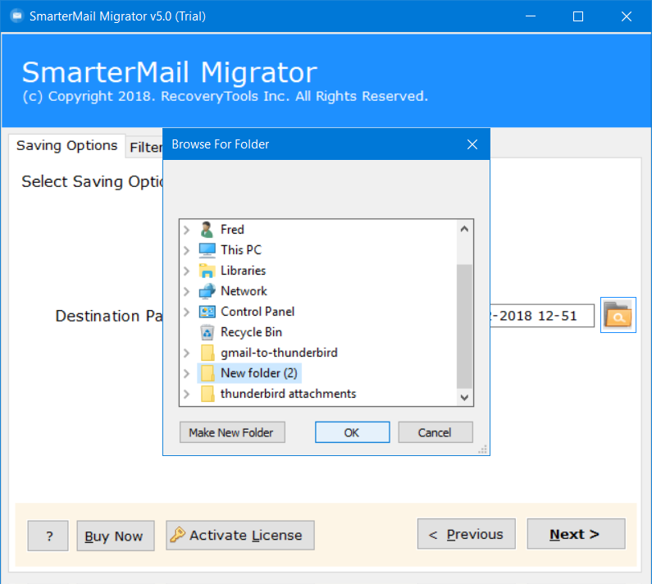Select the gmail-to-thunderbird folder name
652x584 pixels.
coord(279,353)
